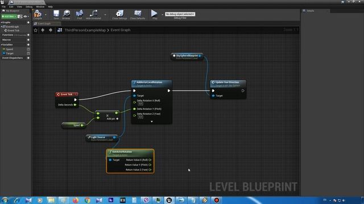Image resolution: width=364 pixels, height=204 pixels.
Task: Click the Windows Start button
Action: [x=5, y=200]
